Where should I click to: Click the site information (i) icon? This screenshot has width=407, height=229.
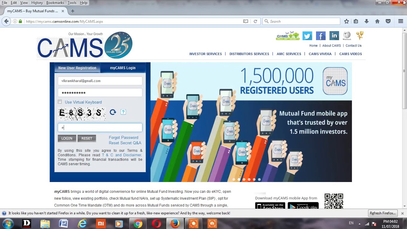coord(15,21)
